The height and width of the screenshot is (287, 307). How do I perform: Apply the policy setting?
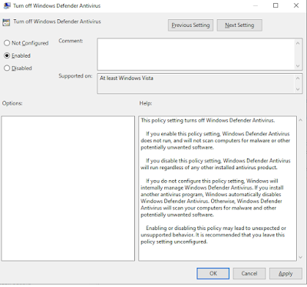click(x=286, y=274)
